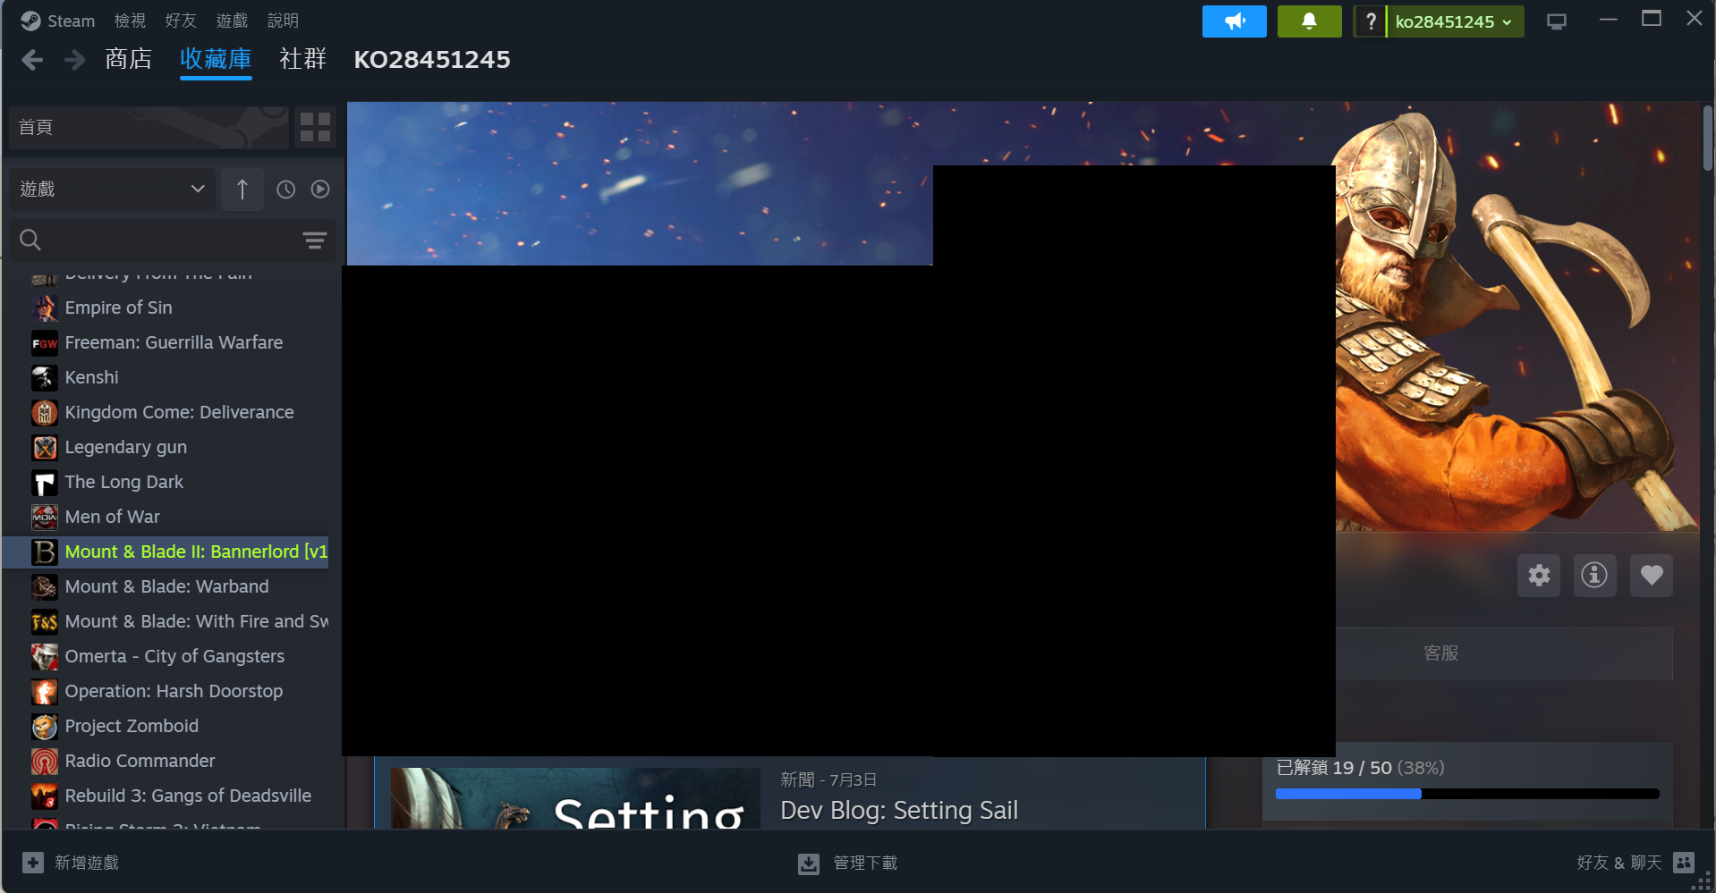Click the Project Zomboid game icon
This screenshot has width=1716, height=893.
pyautogui.click(x=45, y=726)
